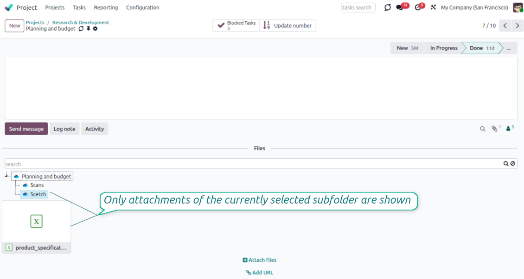
Task: Open the product_specification file thumbnail
Action: click(x=37, y=222)
